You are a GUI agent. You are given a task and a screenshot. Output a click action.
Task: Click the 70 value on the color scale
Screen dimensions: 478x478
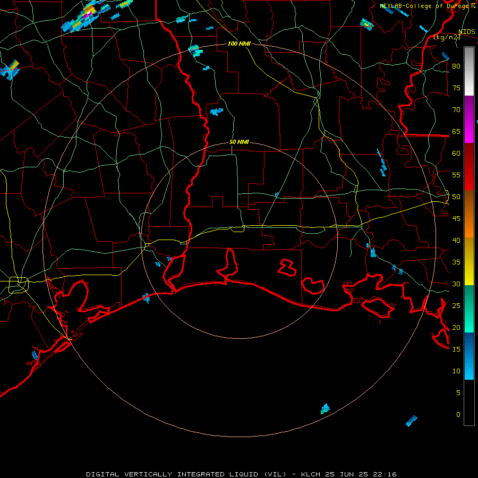point(456,110)
